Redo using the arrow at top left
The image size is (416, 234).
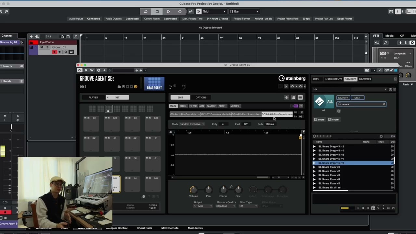coord(6,11)
